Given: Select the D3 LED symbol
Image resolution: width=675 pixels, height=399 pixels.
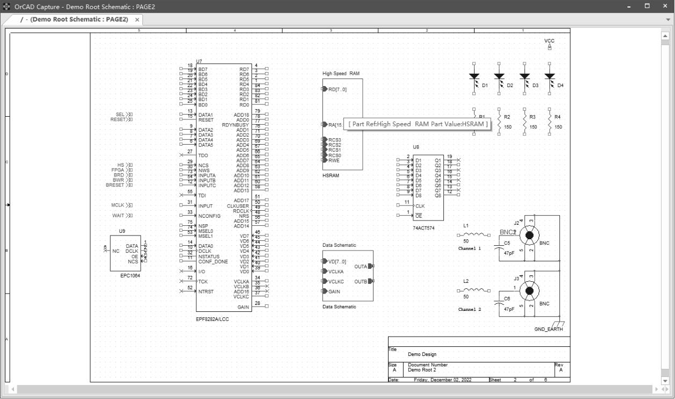Looking at the screenshot, I should [x=525, y=78].
